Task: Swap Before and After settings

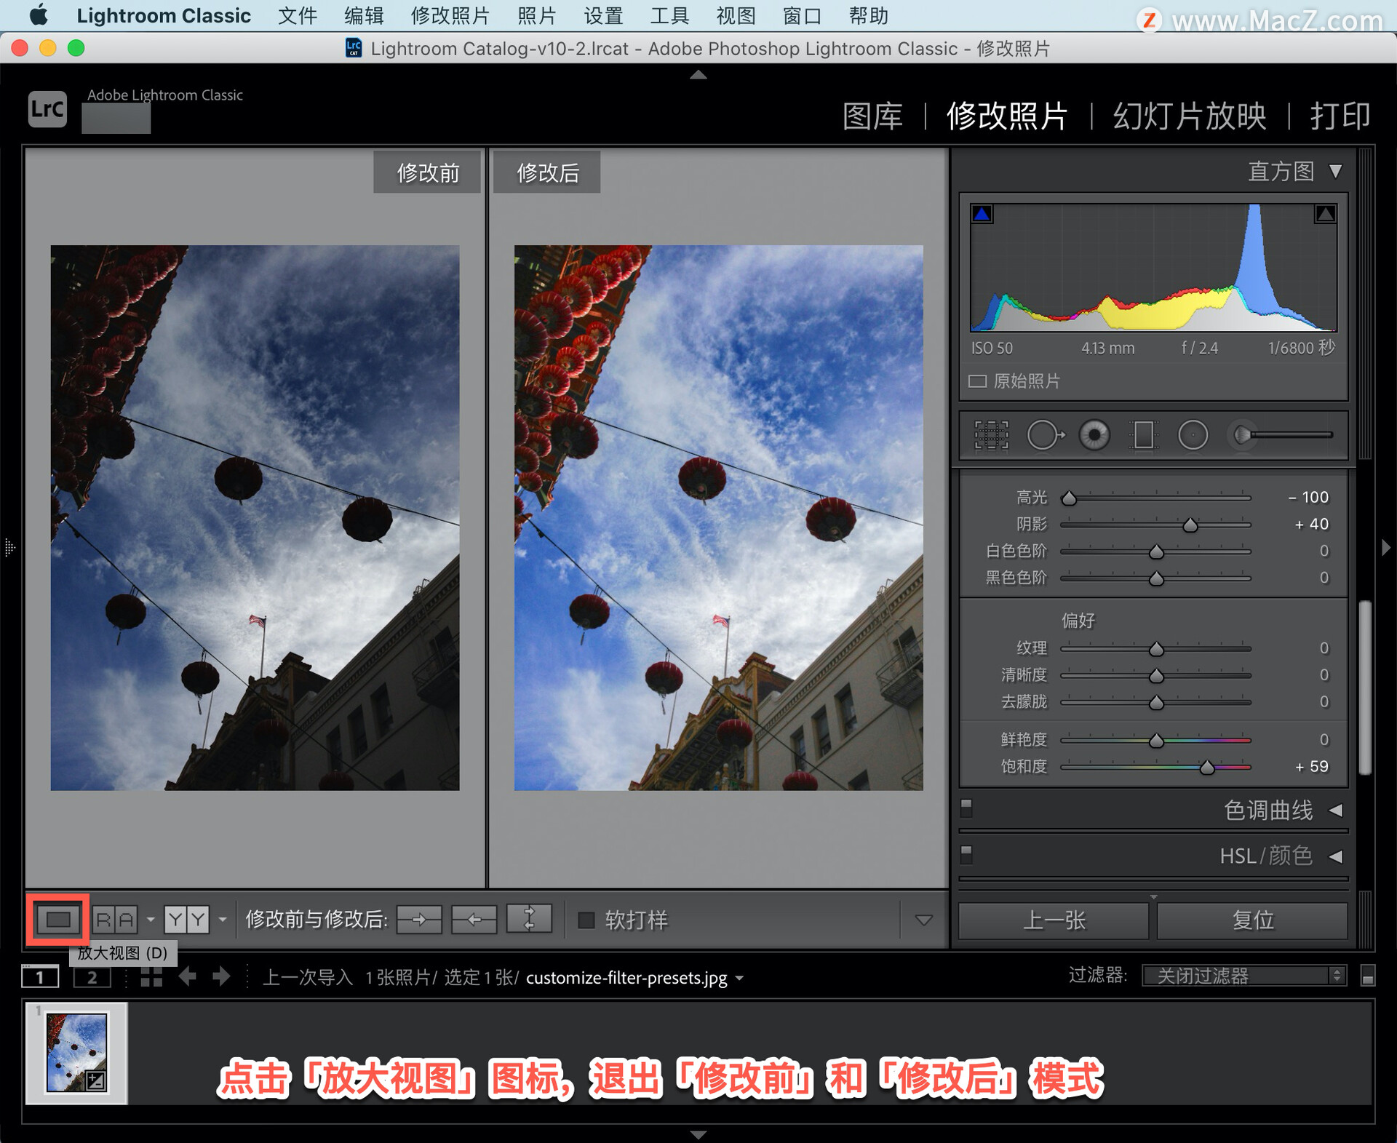Action: pos(529,920)
